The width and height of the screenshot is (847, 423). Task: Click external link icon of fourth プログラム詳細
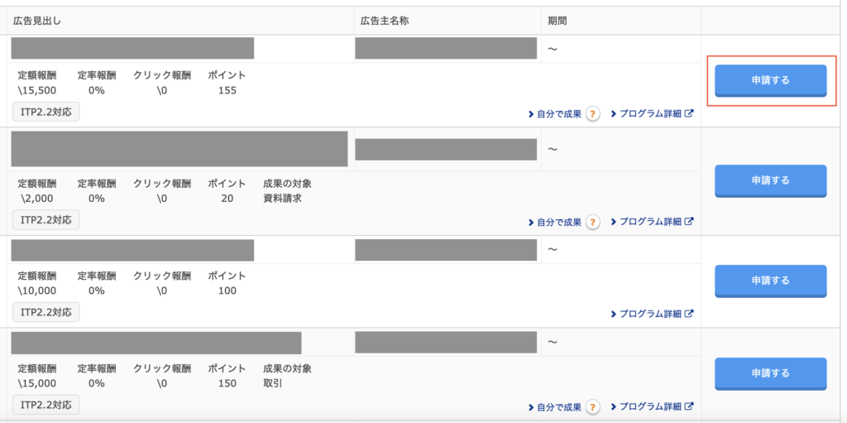pyautogui.click(x=689, y=406)
